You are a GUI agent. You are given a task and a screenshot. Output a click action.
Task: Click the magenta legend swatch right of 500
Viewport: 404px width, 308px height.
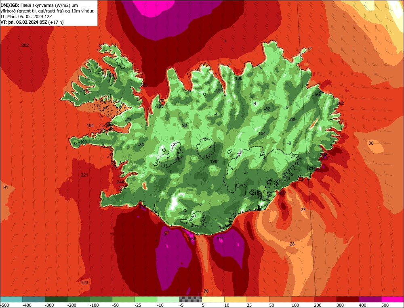point(392,299)
